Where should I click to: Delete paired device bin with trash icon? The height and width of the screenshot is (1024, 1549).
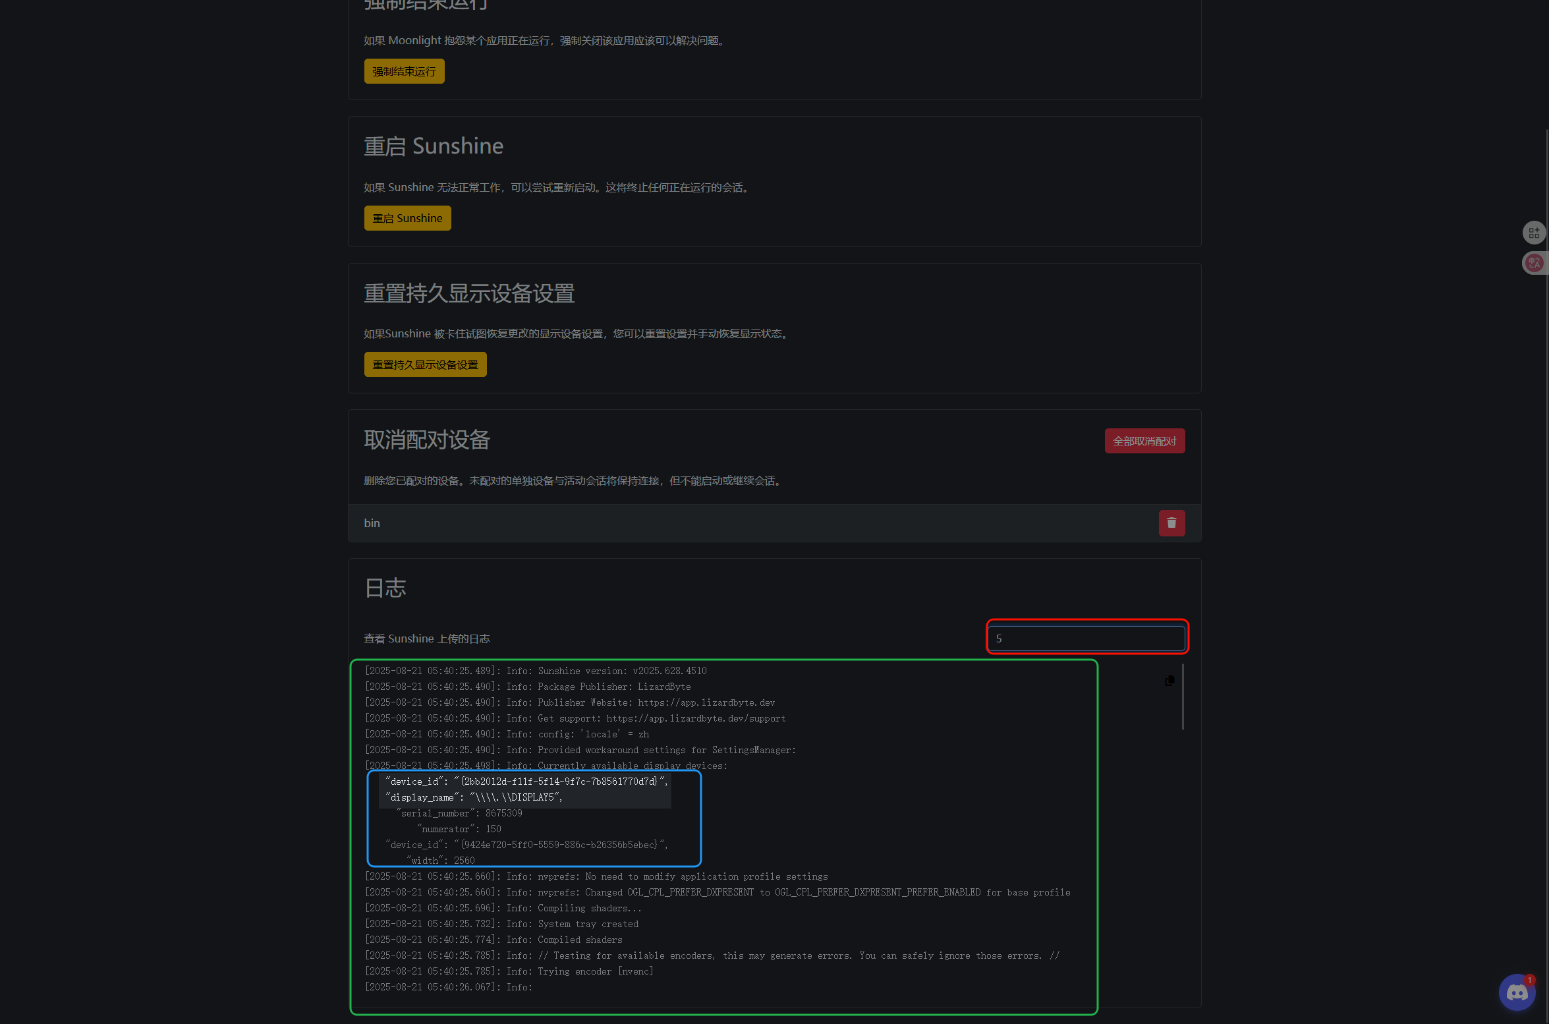point(1171,523)
